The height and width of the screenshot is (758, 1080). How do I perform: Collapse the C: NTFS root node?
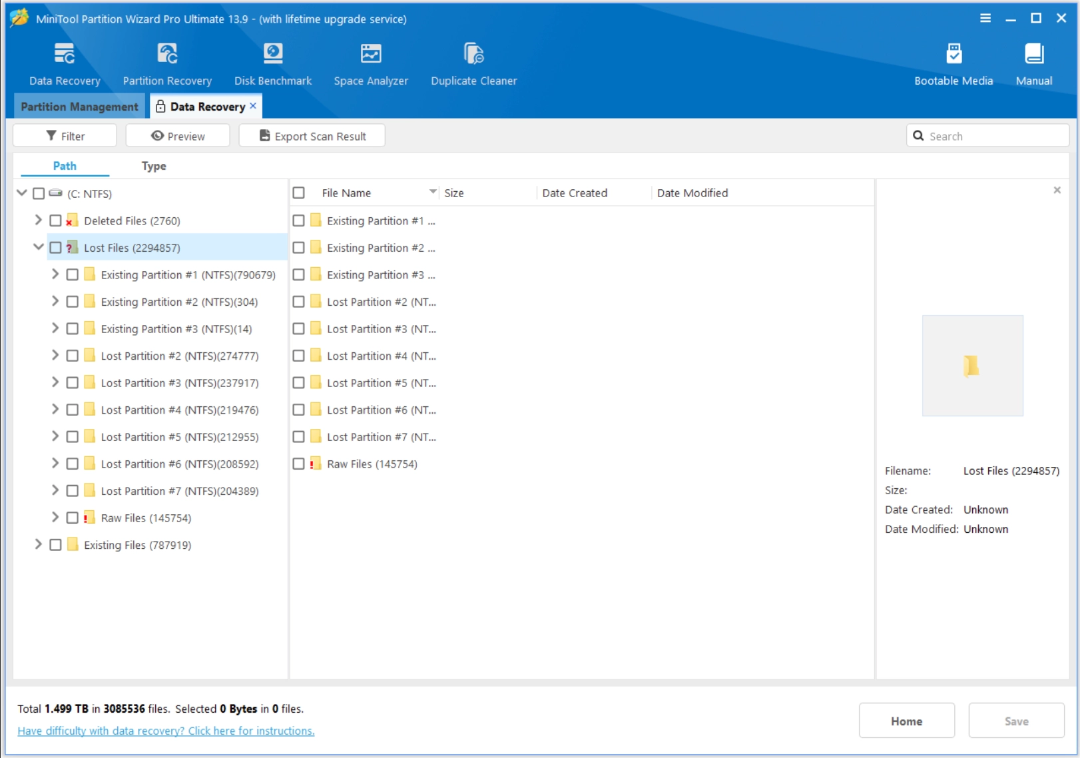tap(21, 192)
